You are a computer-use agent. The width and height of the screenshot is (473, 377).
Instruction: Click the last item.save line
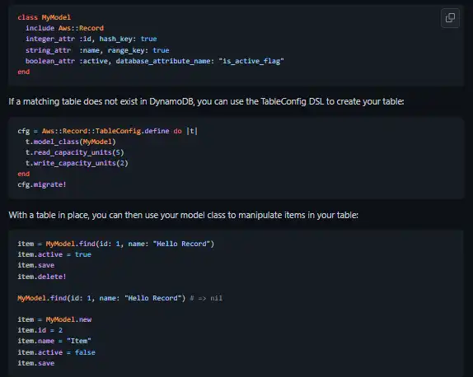tap(36, 363)
